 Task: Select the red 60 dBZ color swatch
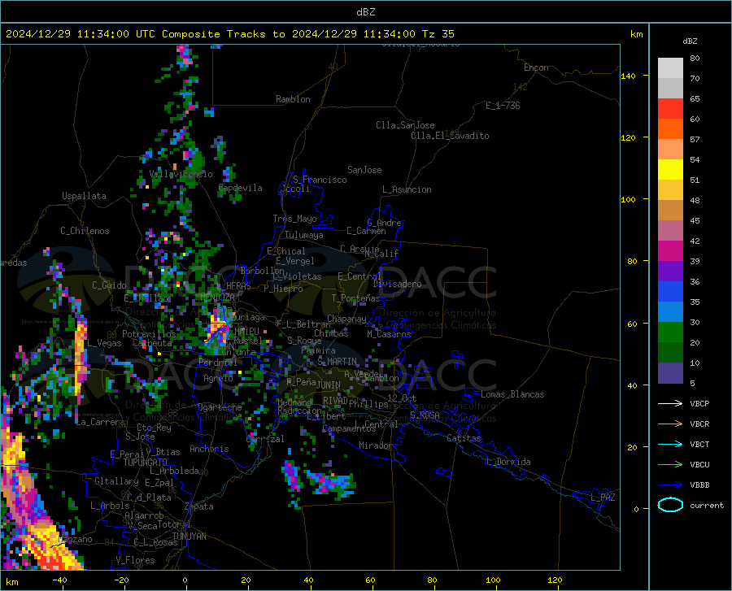pyautogui.click(x=670, y=109)
